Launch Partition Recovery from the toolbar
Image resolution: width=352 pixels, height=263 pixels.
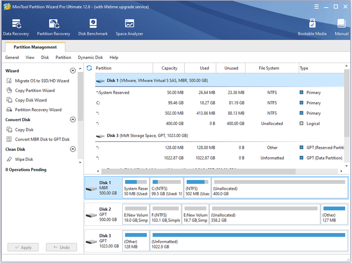(x=54, y=27)
